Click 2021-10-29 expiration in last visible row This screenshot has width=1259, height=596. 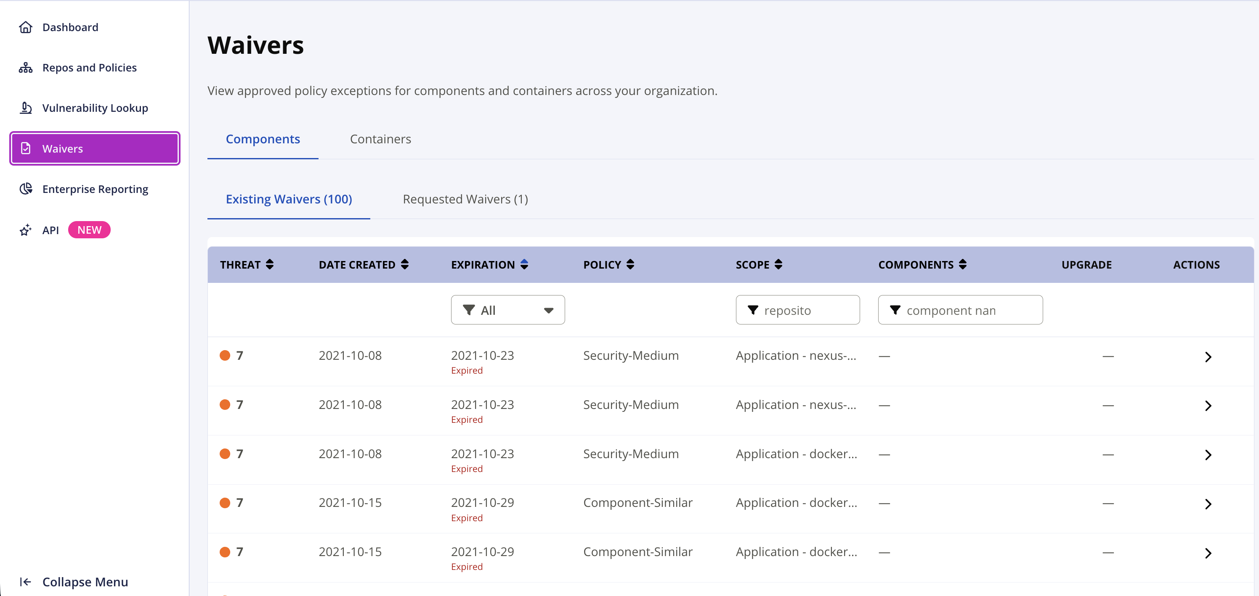[x=482, y=551]
